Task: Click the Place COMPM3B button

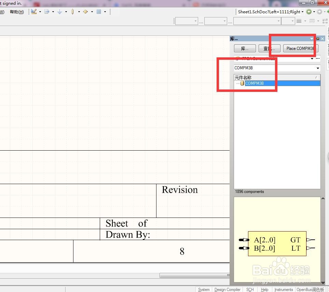Action: point(300,48)
